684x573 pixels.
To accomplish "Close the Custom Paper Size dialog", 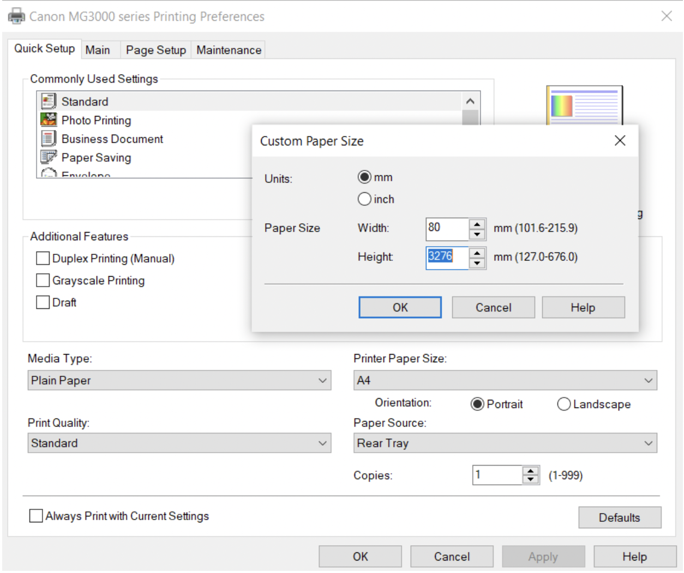I will 620,141.
